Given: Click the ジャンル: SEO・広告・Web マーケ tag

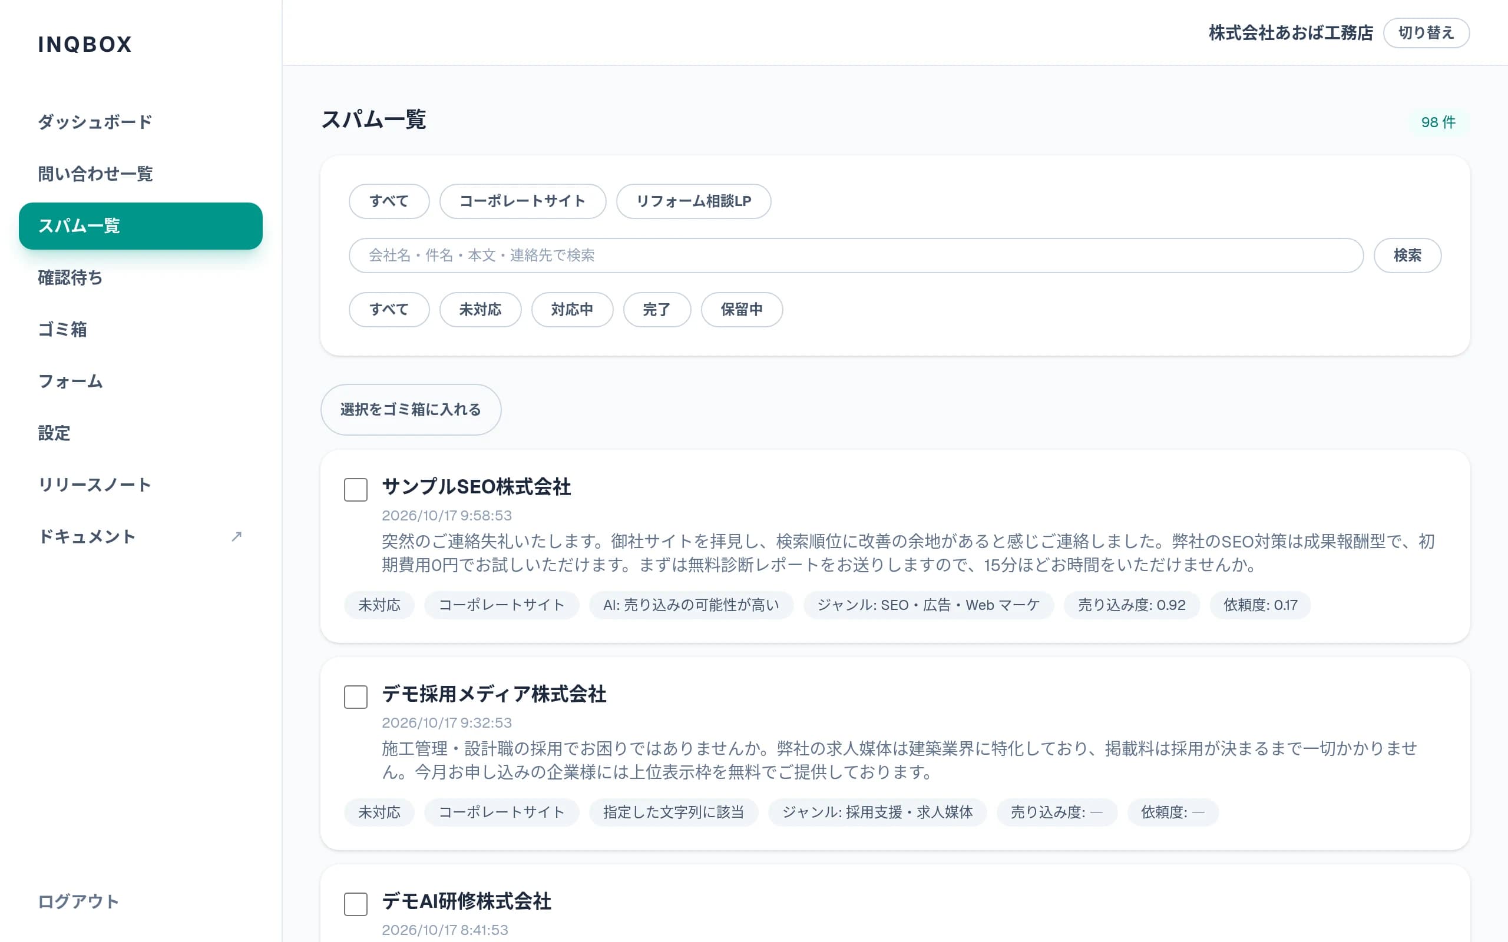Looking at the screenshot, I should (x=928, y=605).
